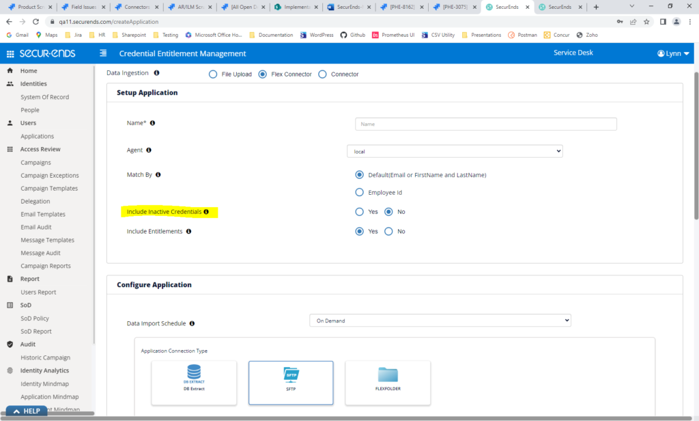Click the info icon next to Name

click(152, 123)
